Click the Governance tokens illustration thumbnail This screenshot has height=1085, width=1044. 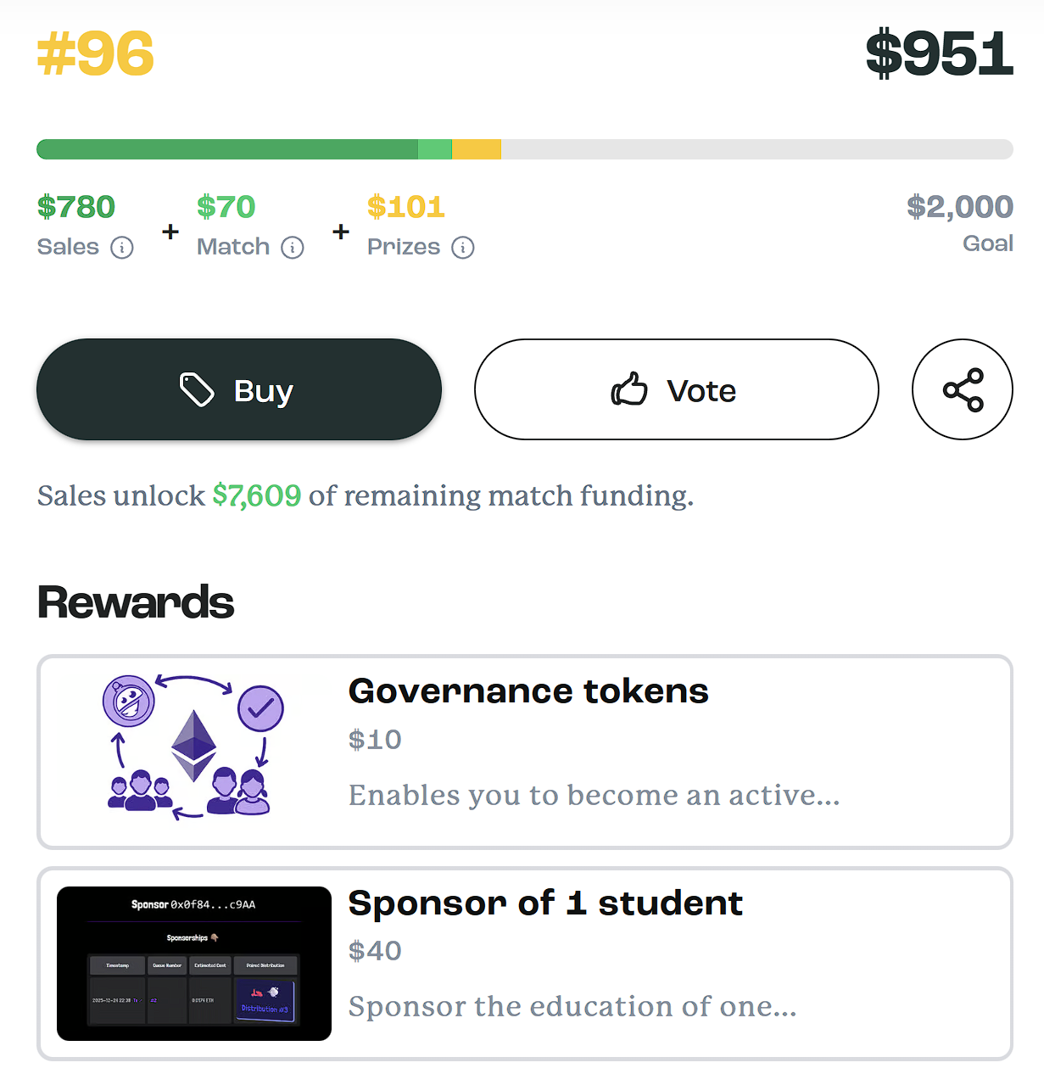(x=194, y=749)
